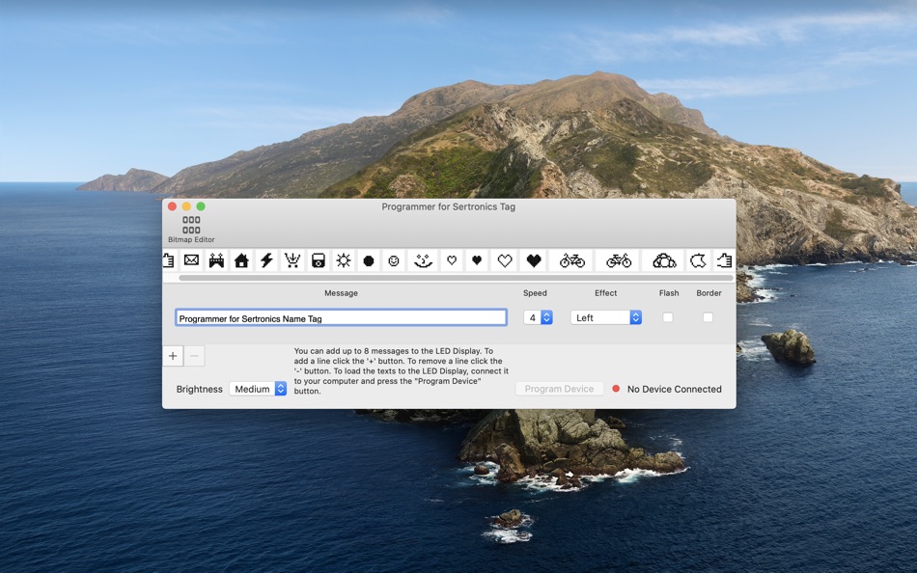Click the No Device Connected status text
The image size is (917, 573).
click(675, 389)
